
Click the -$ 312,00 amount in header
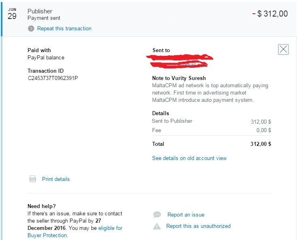click(270, 14)
